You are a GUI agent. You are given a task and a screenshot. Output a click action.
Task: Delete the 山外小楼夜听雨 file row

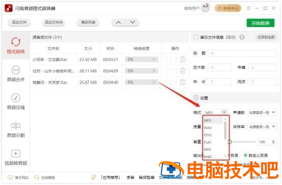point(183,71)
